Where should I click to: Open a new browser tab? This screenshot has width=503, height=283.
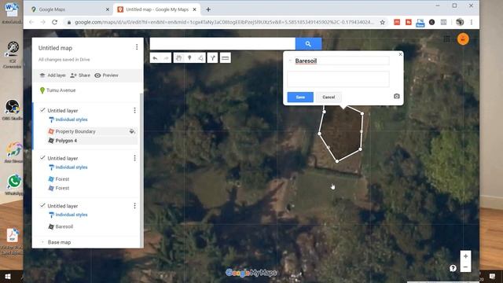[x=208, y=9]
